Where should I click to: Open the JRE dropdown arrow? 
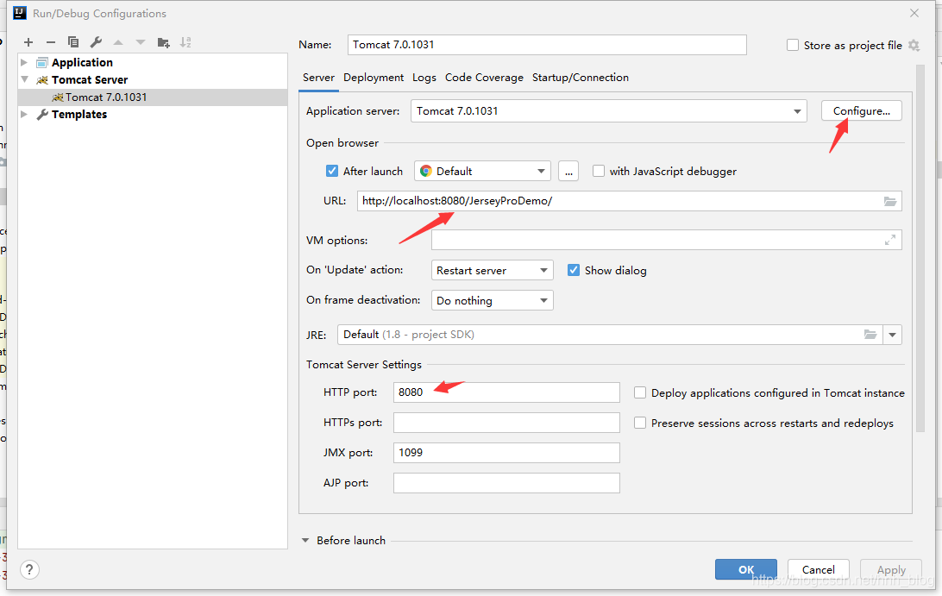[x=892, y=335]
